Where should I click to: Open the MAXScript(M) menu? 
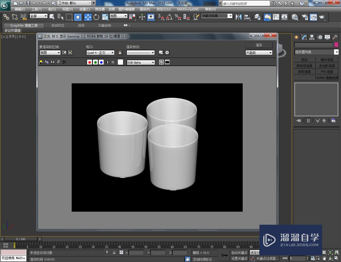click(188, 9)
